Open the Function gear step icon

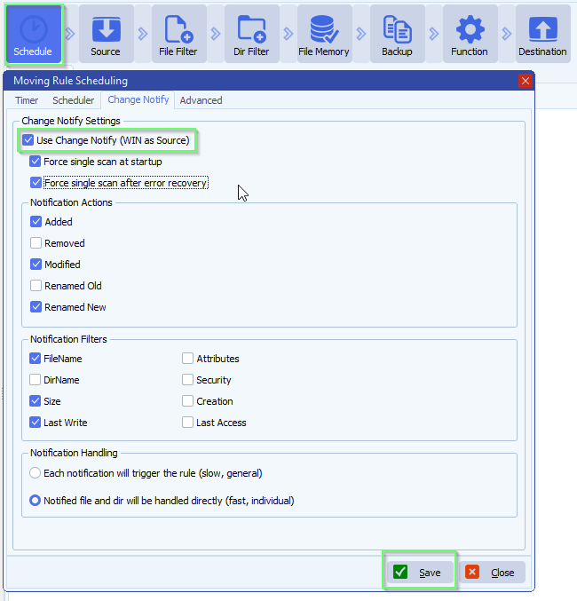470,34
